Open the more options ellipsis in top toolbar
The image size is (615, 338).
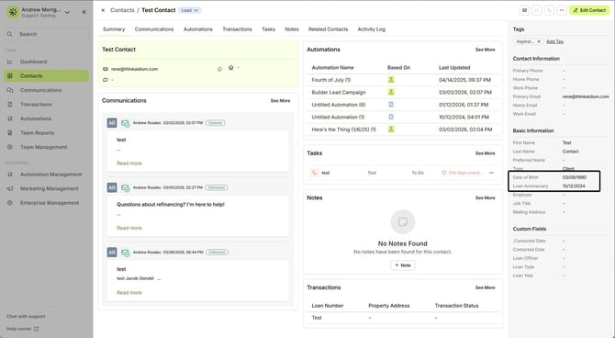tap(562, 10)
